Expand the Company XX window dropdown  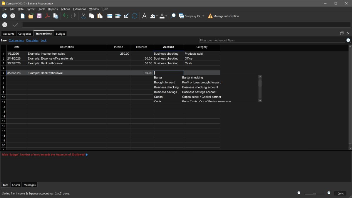pos(203,16)
